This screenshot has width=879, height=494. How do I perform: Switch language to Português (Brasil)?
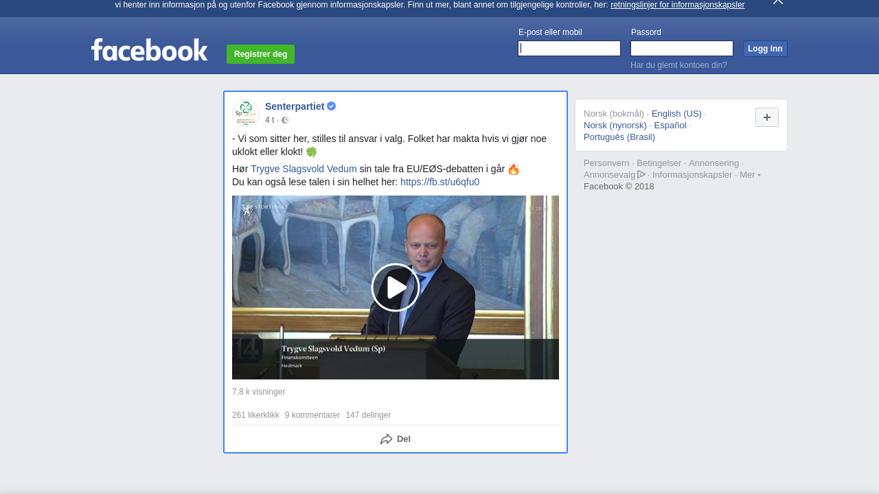point(619,137)
